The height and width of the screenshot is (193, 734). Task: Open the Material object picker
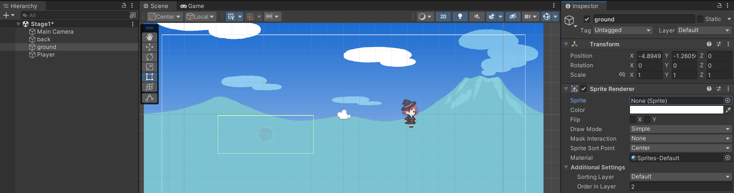(x=727, y=157)
